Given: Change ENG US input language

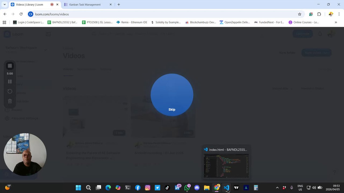Looking at the screenshot, I should tap(300, 188).
